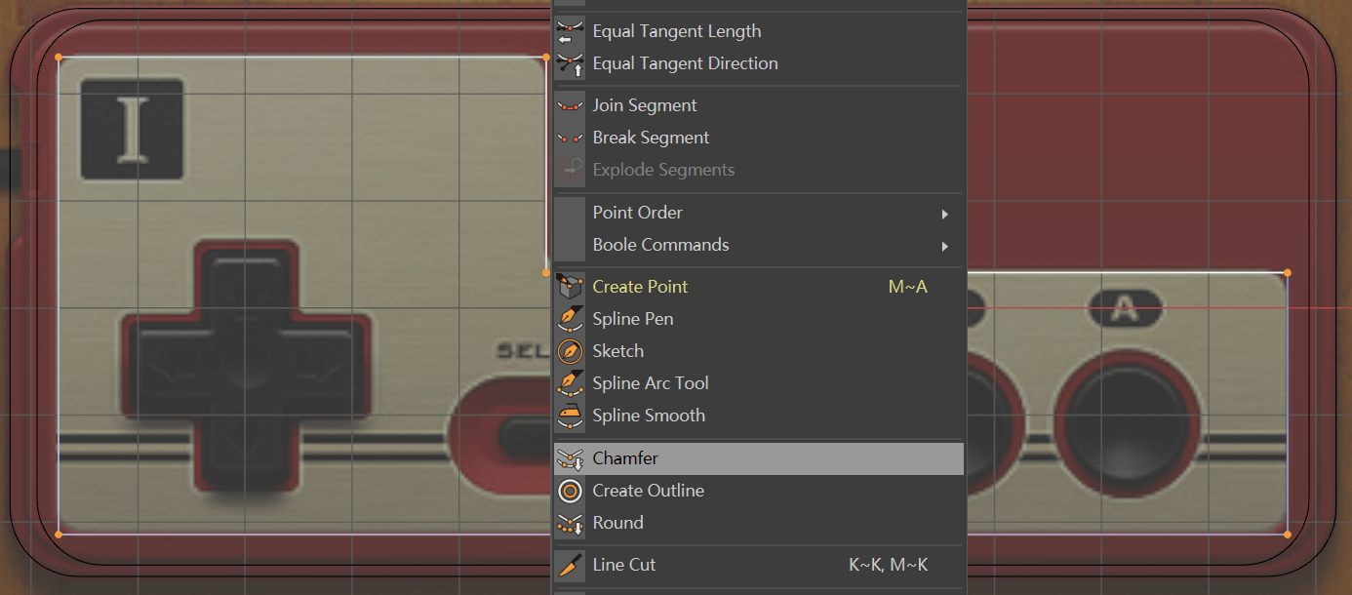Activate the Spline Pen tool icon
1352x595 pixels.
tap(570, 319)
